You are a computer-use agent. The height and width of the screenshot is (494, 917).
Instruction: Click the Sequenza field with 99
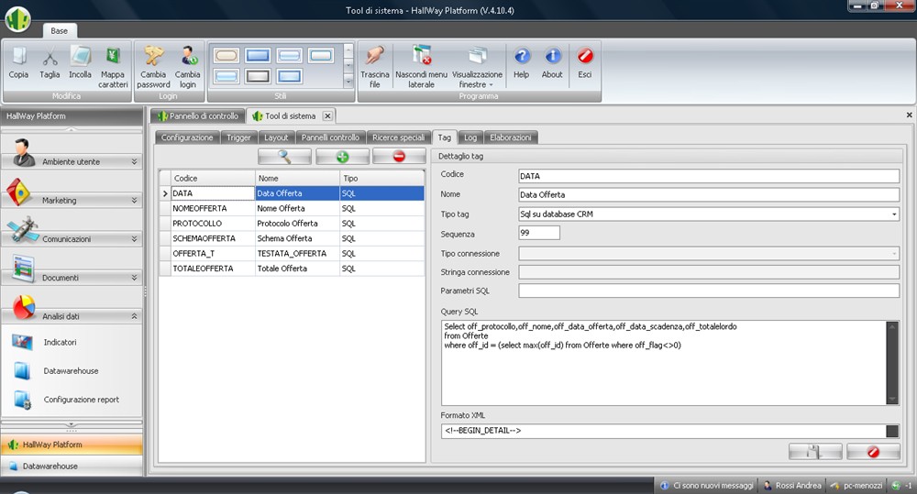coord(539,233)
